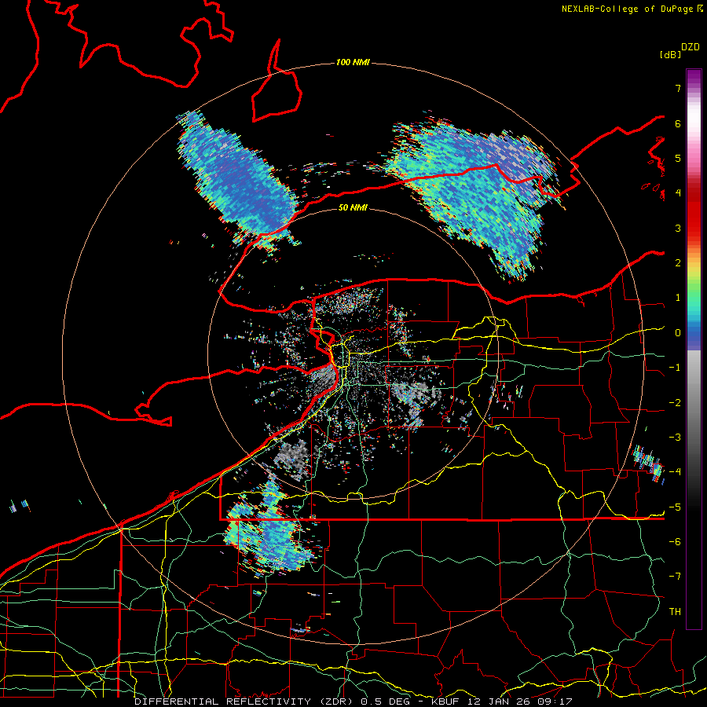The width and height of the screenshot is (707, 707).
Task: Click the -5 dB value on the color scale
Action: click(675, 507)
